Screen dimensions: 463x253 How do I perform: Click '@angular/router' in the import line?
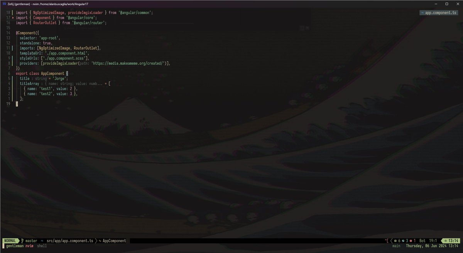coord(88,23)
